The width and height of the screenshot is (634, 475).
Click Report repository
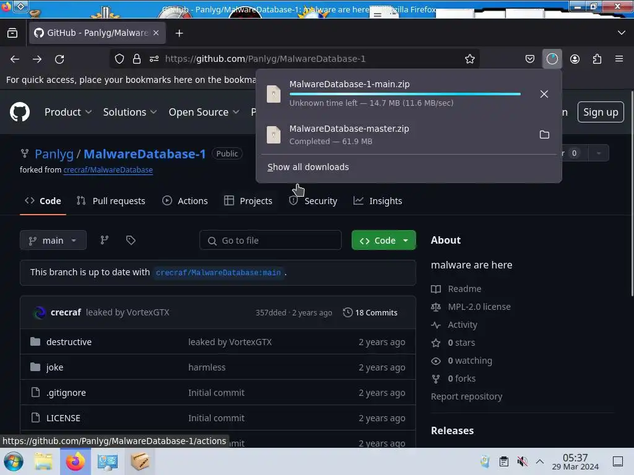click(467, 396)
